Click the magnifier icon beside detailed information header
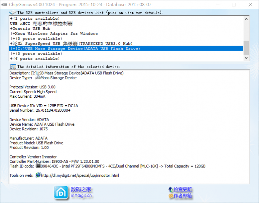Image resolution: width=259 pixels, height=203 pixels. [x=13, y=67]
